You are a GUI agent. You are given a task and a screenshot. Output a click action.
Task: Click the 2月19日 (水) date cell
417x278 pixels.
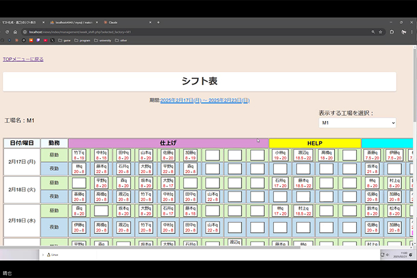(x=22, y=221)
